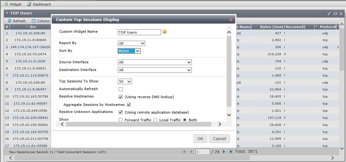Click the Cancel button
346x162 pixels.
coord(219,139)
